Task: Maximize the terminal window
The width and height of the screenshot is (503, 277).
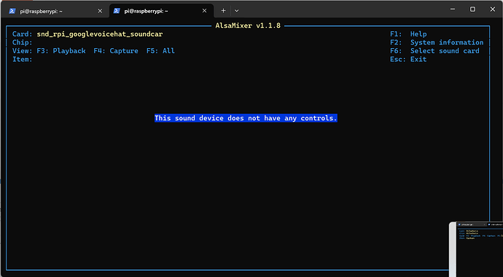Action: click(472, 9)
